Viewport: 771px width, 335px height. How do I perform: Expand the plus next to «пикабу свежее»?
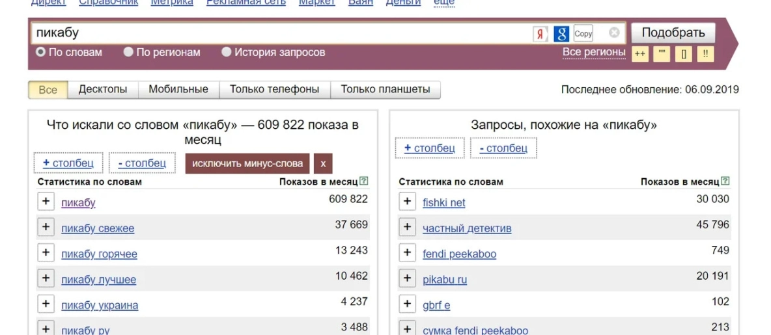tap(46, 227)
